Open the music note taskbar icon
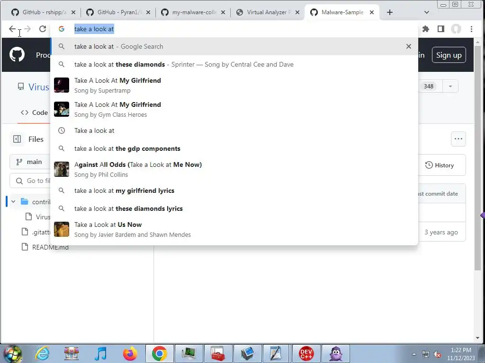 point(100,354)
